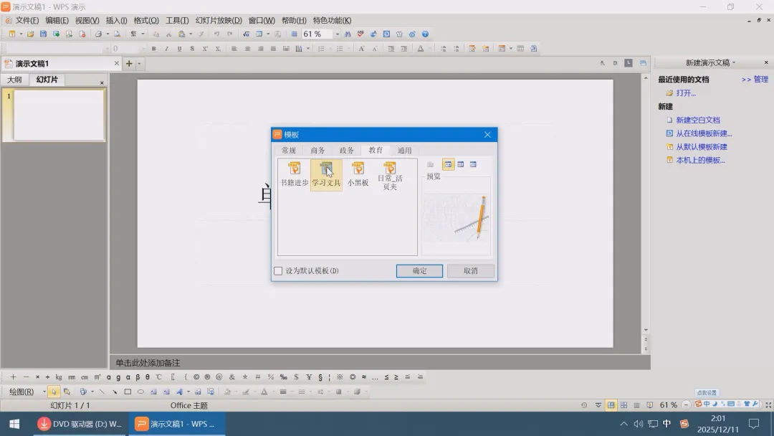The width and height of the screenshot is (774, 436).
Task: Insert the per mille symbol
Action: (x=283, y=376)
